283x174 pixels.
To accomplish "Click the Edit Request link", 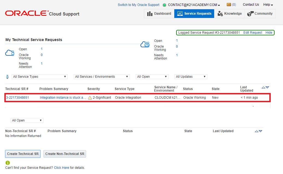I will pos(253,33).
